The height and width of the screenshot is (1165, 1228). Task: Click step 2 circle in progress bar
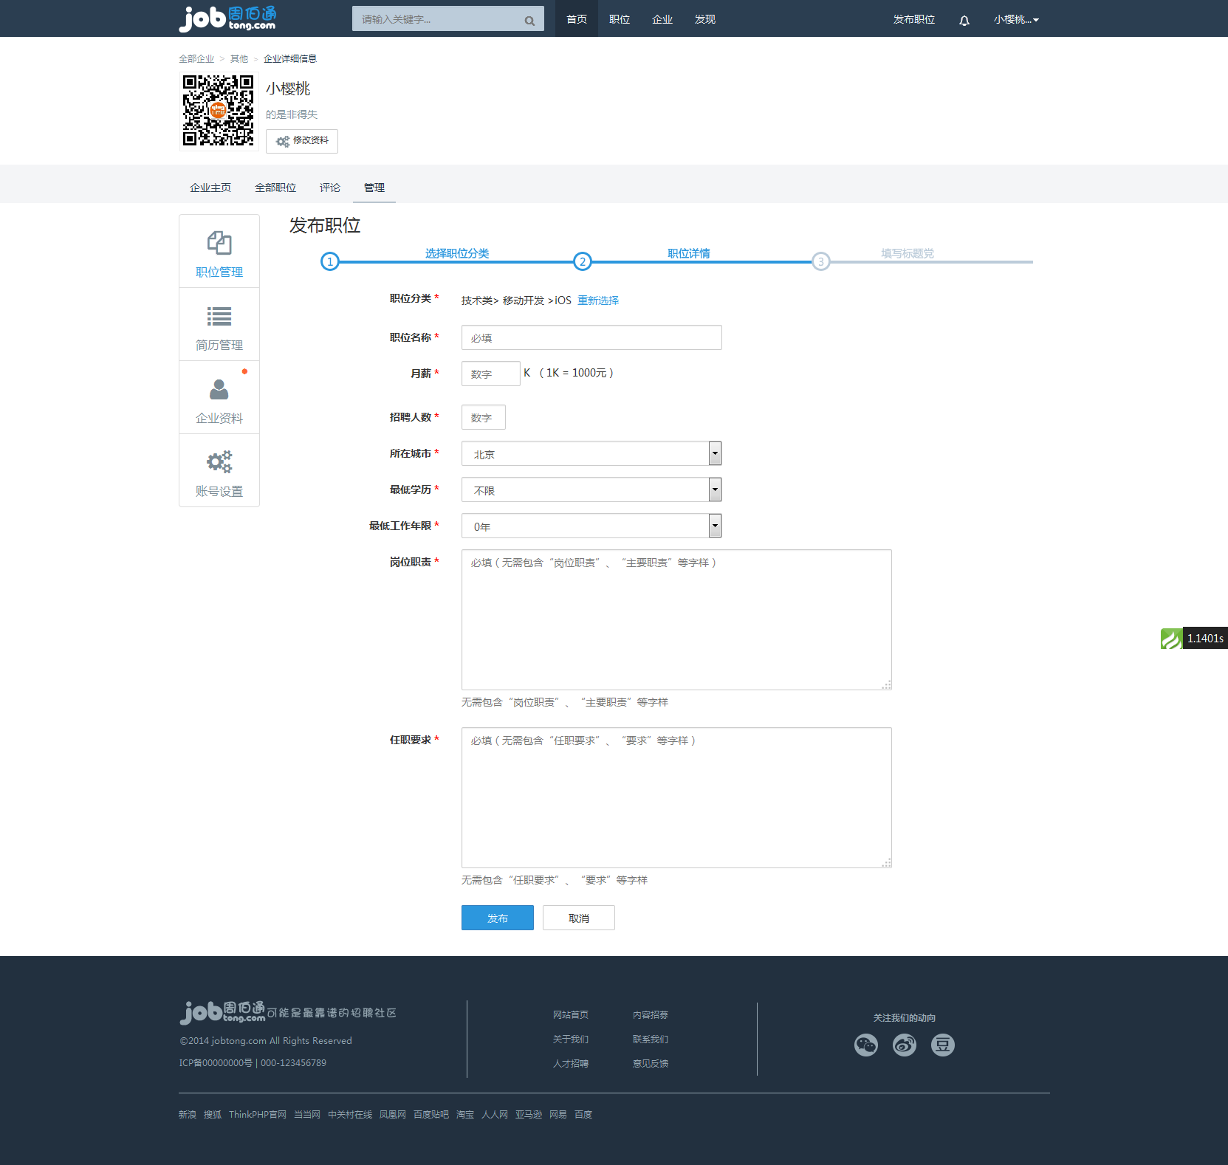583,261
